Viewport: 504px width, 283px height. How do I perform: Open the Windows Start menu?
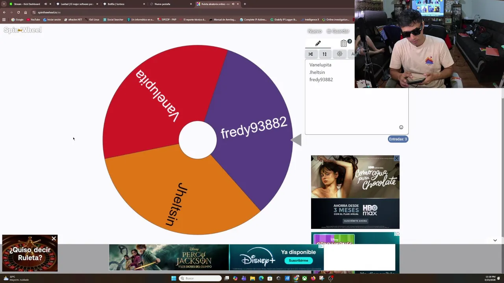[x=174, y=278]
